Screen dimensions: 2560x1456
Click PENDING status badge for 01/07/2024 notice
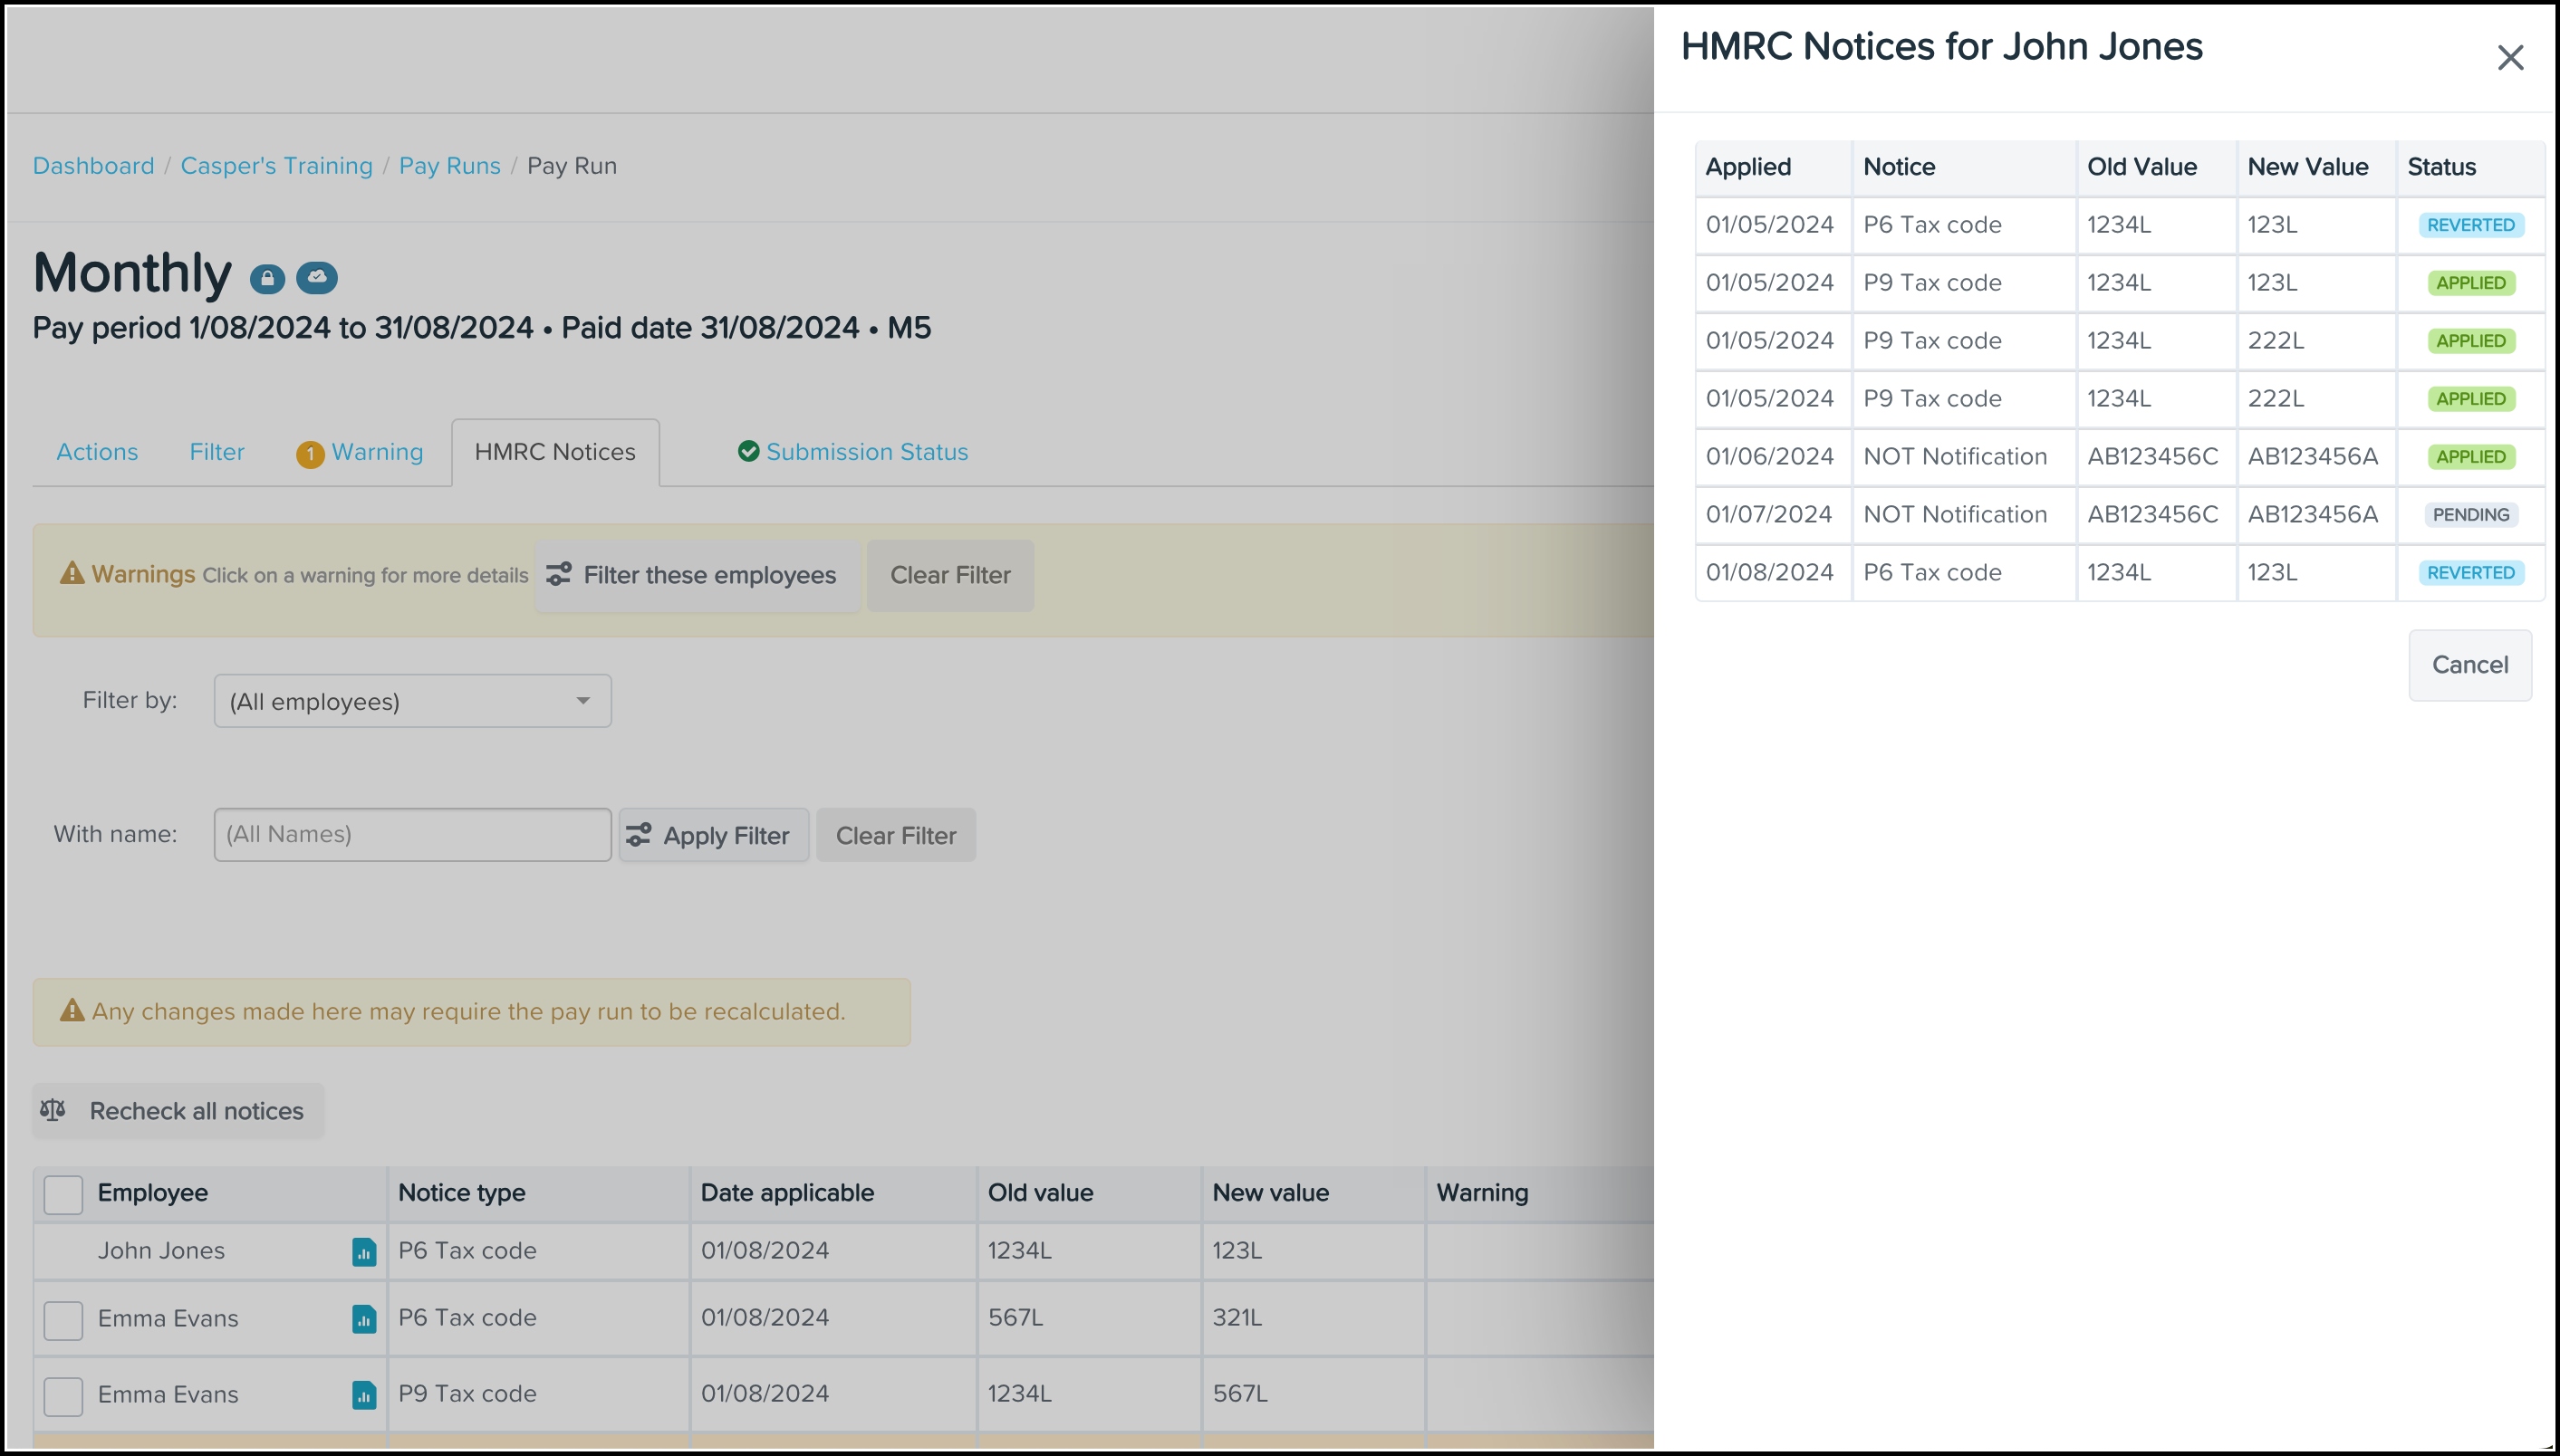[x=2470, y=515]
